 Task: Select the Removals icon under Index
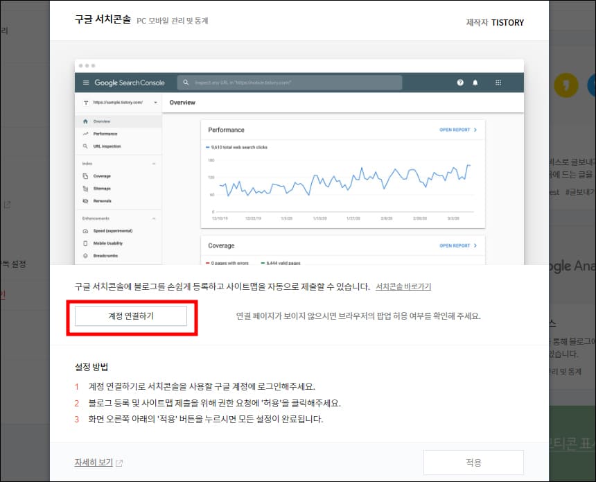[84, 200]
